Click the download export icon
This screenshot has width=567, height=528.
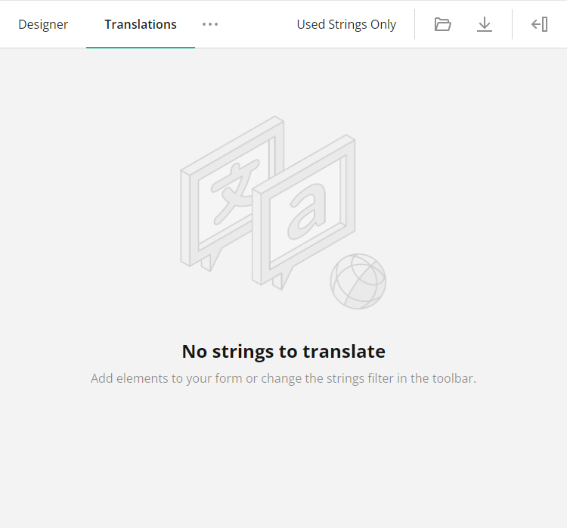pyautogui.click(x=484, y=25)
